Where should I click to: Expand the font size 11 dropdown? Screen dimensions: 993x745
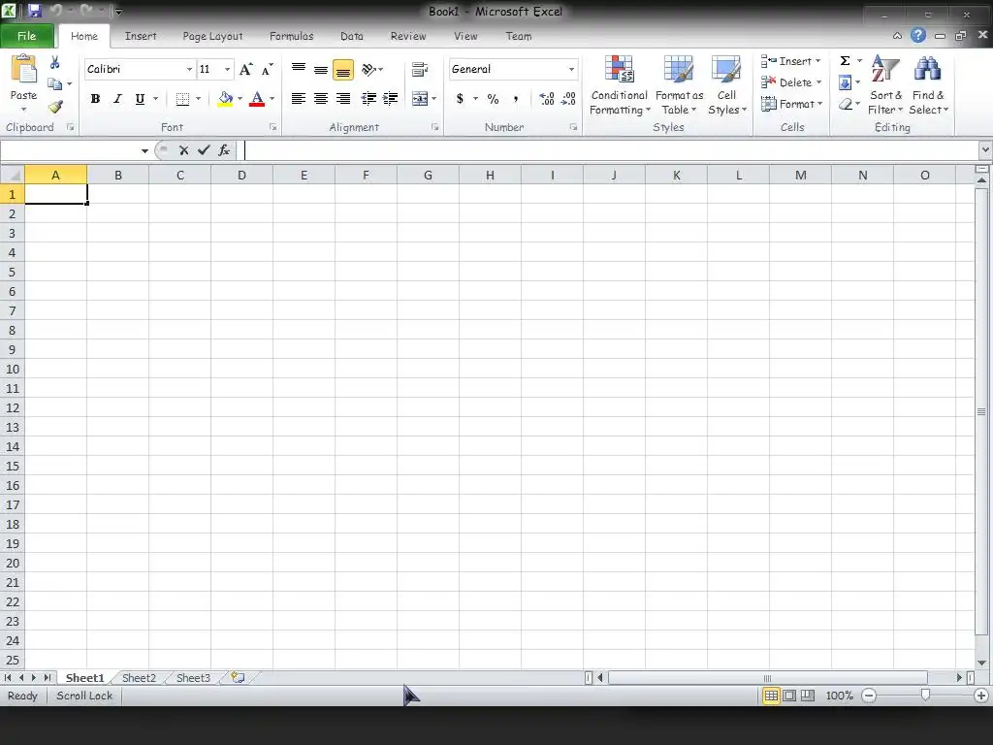(227, 69)
